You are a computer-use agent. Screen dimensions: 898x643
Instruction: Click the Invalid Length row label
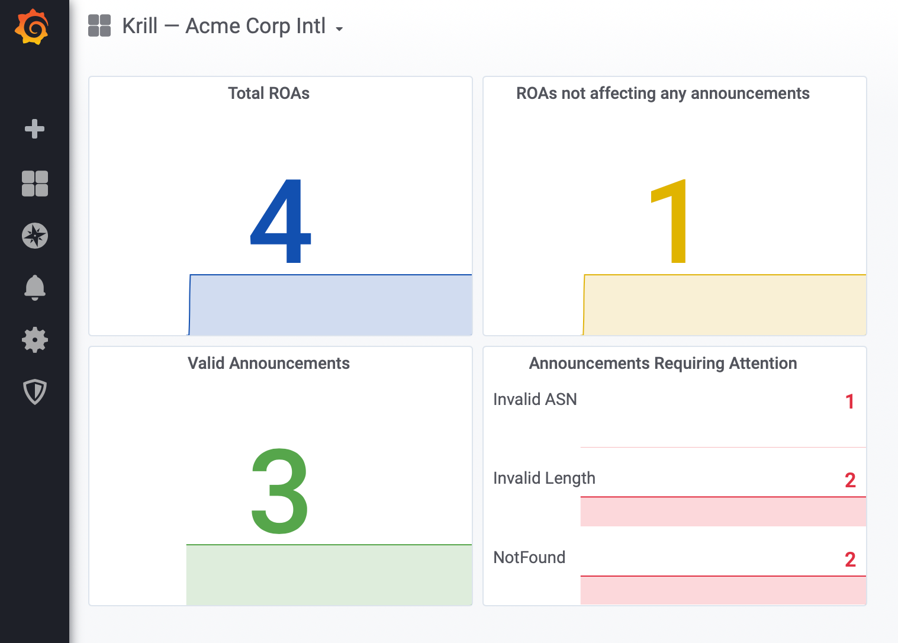[544, 478]
